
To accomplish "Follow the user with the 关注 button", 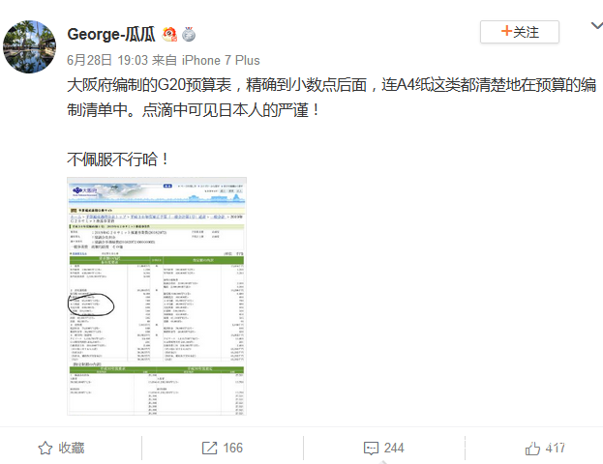I will tap(520, 32).
